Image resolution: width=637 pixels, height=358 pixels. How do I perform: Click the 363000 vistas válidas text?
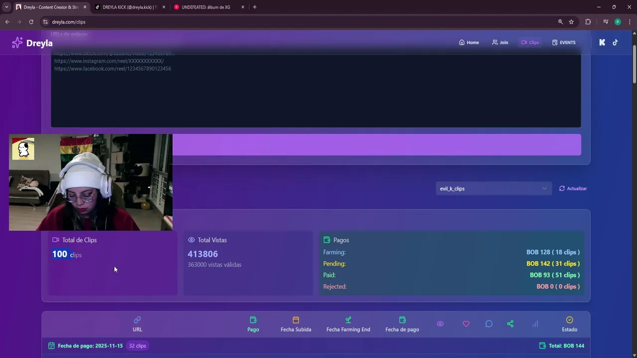[x=214, y=265]
